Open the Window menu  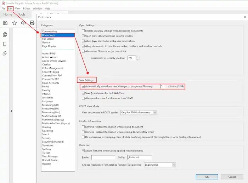(x=37, y=8)
